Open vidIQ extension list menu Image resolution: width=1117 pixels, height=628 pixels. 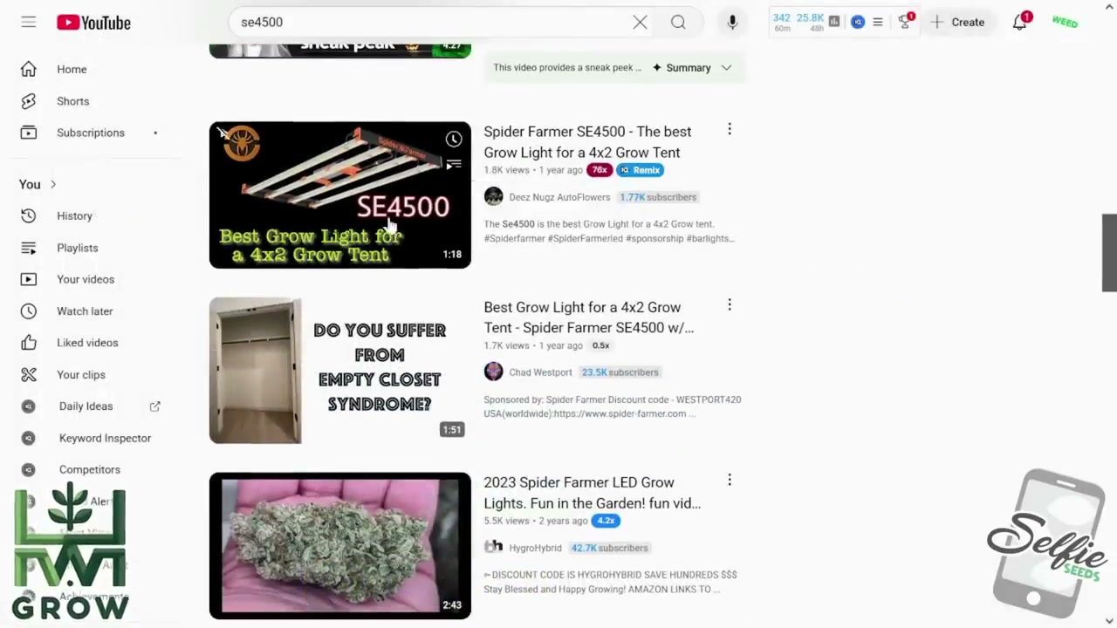click(x=878, y=22)
